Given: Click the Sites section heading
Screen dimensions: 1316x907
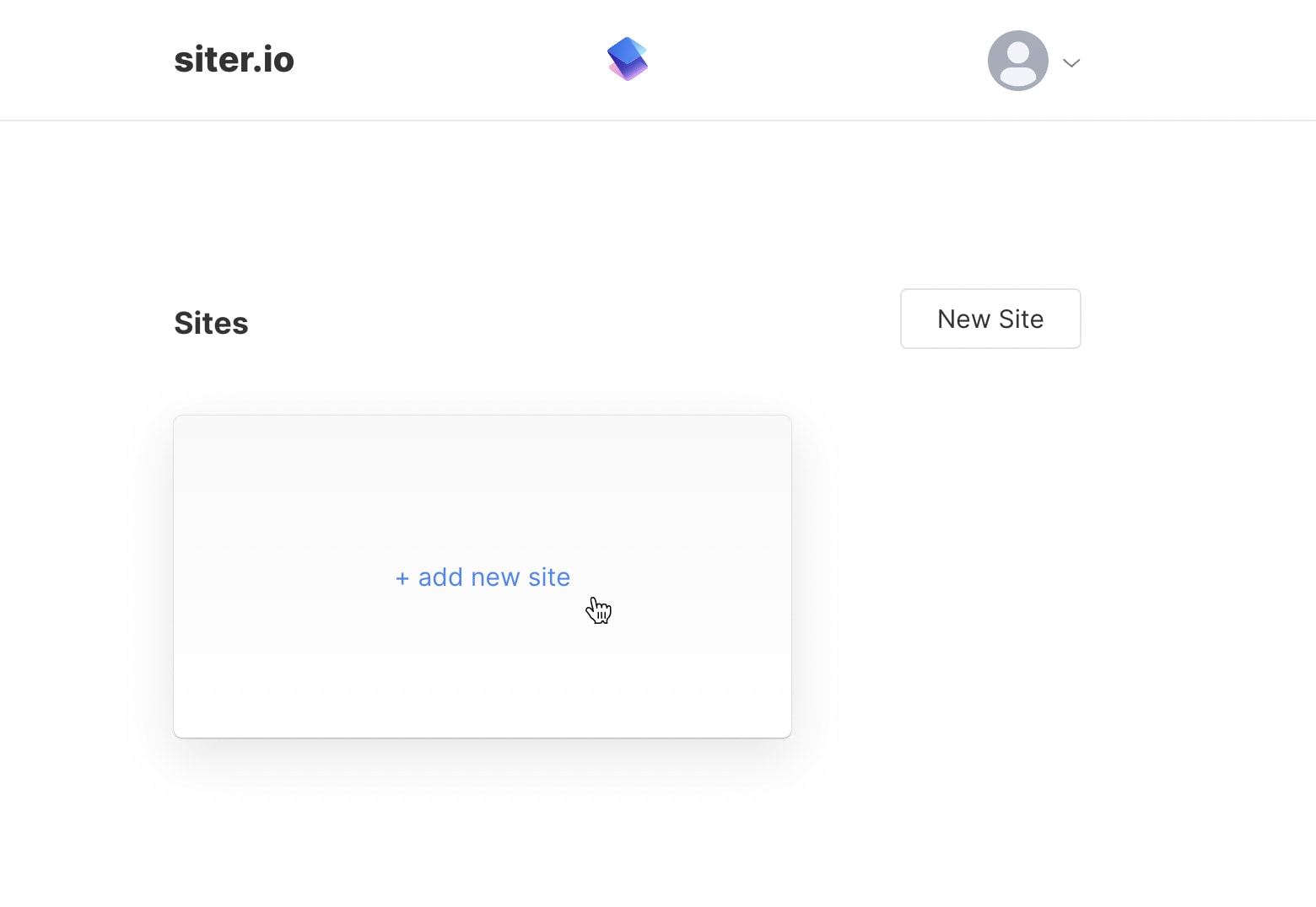Looking at the screenshot, I should (x=211, y=323).
